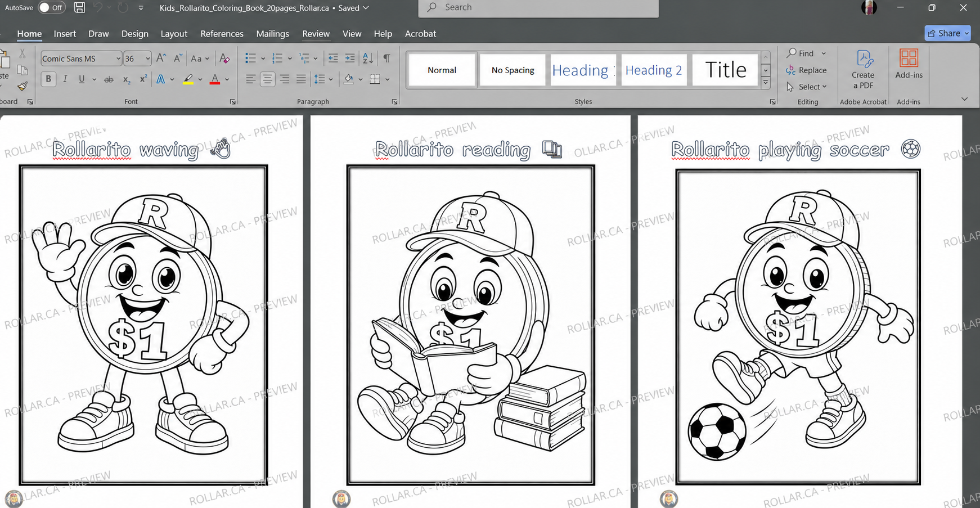
Task: Open the Insert tab
Action: 65,34
